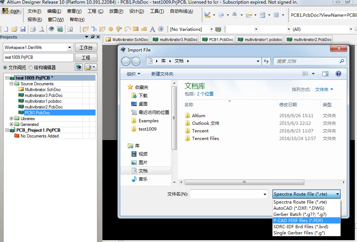Collapse the test1009.PrjPCB project node
The width and height of the screenshot is (357, 242).
(x=7, y=78)
